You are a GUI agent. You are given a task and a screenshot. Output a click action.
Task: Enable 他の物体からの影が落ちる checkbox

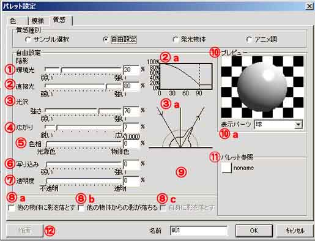pyautogui.click(x=81, y=208)
